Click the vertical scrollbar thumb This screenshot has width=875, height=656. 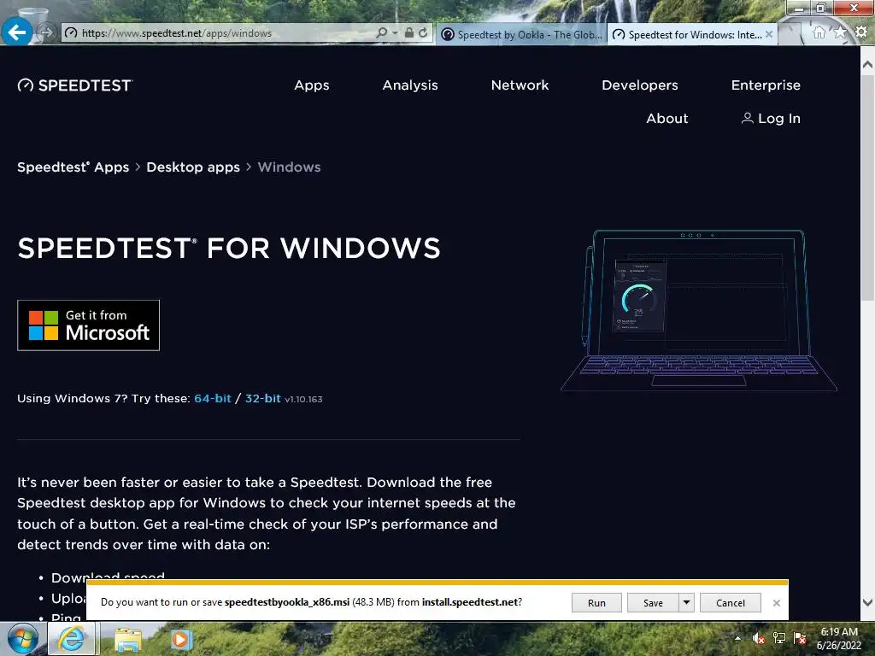(867, 188)
